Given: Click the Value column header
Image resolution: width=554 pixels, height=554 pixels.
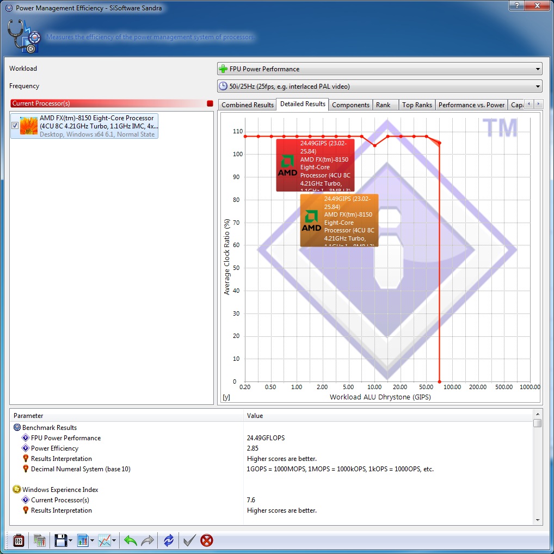Looking at the screenshot, I should tap(389, 416).
